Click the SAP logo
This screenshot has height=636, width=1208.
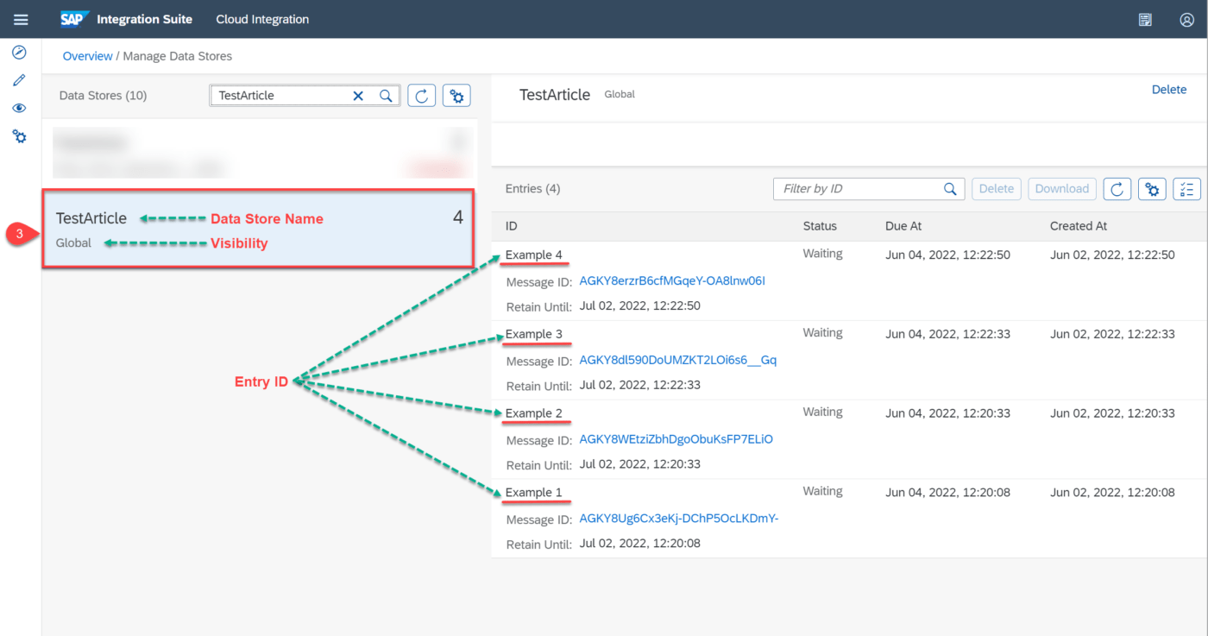(x=75, y=19)
